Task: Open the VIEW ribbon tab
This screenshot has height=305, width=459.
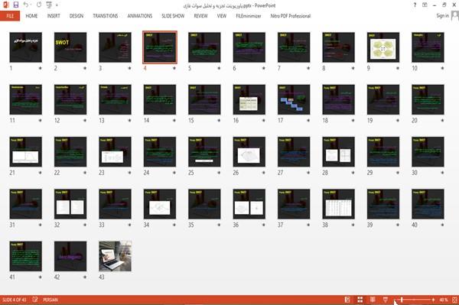Action: (222, 16)
